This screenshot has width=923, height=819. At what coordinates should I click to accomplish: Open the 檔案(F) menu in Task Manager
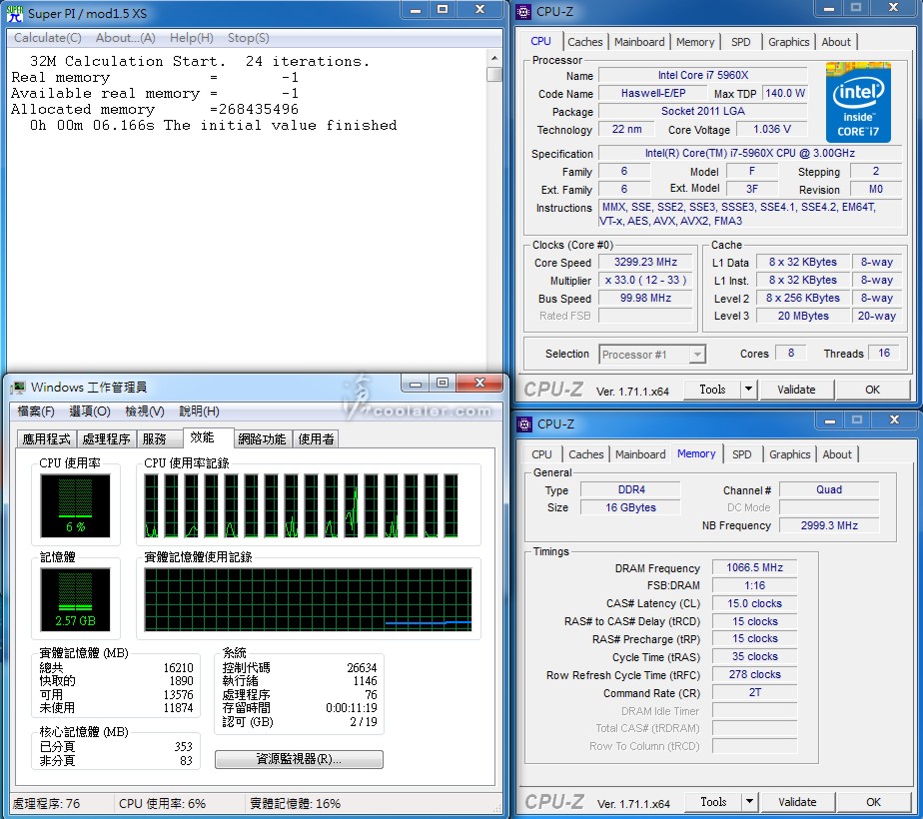pyautogui.click(x=36, y=410)
